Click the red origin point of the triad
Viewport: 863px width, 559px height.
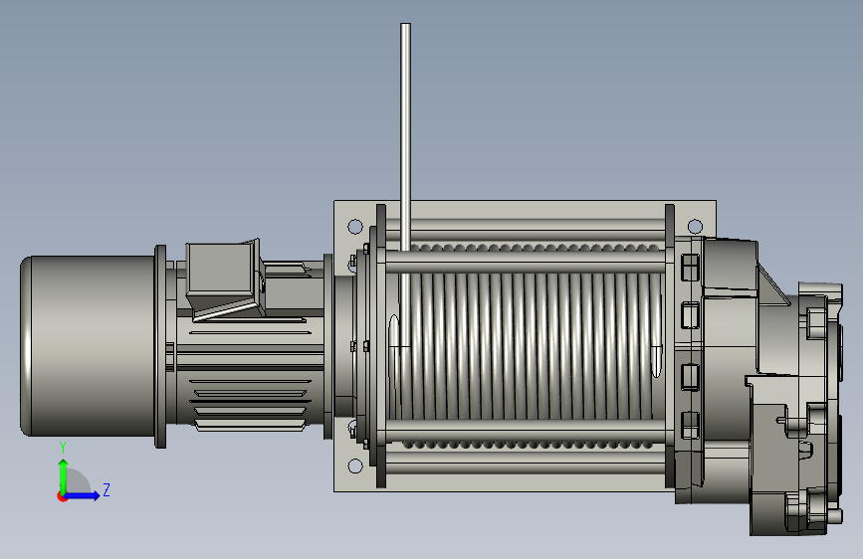pos(62,496)
